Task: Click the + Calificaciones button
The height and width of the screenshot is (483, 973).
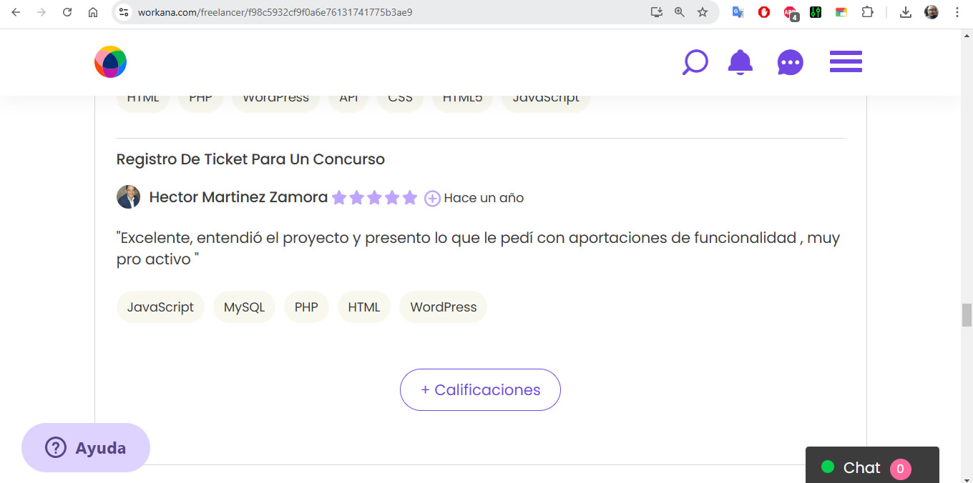Action: (x=480, y=390)
